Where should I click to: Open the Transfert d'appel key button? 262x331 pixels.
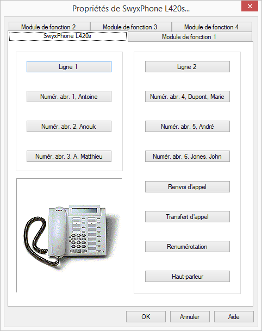(188, 216)
